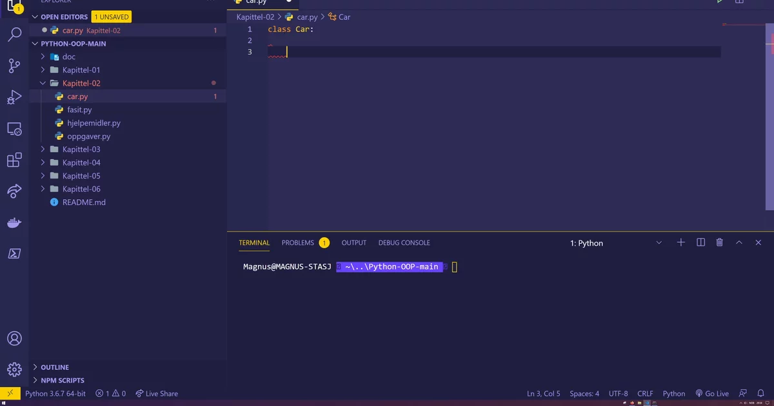The image size is (774, 406).
Task: Open hjelpemidler.py file
Action: pyautogui.click(x=94, y=123)
